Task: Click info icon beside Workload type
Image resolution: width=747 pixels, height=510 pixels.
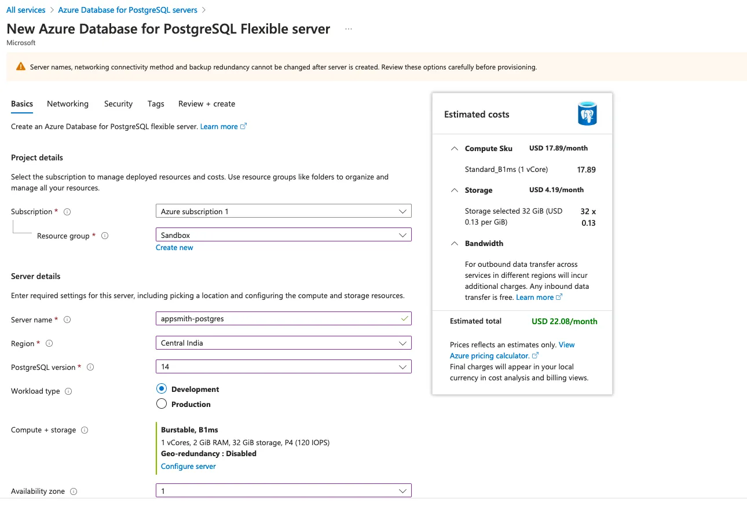Action: pyautogui.click(x=68, y=391)
